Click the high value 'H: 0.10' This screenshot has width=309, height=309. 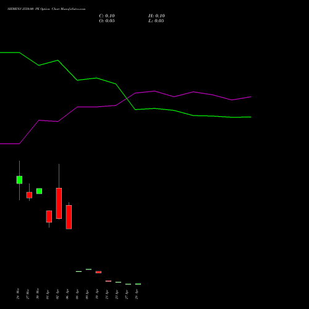[156, 16]
